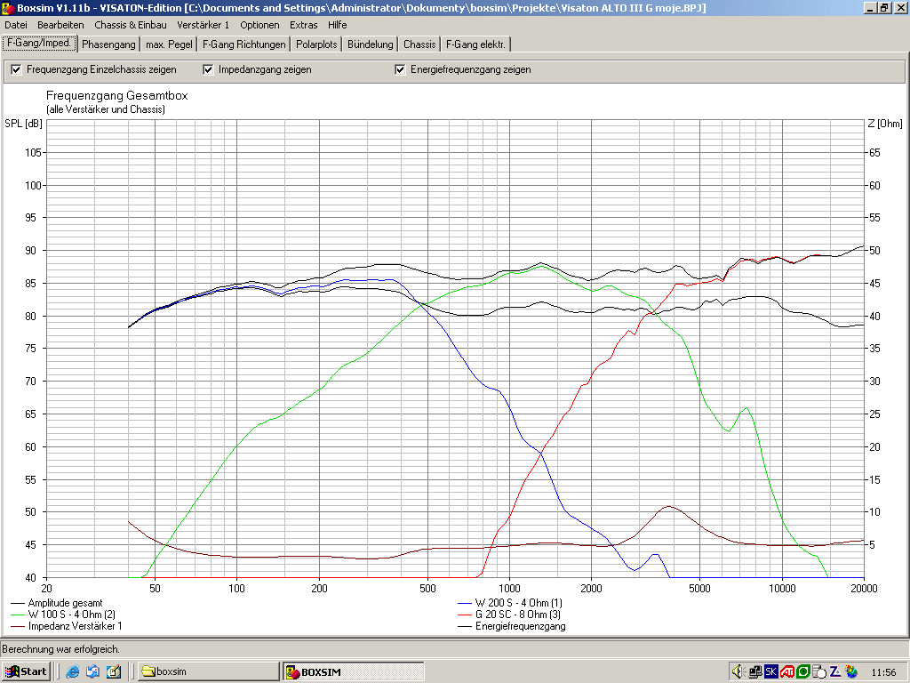
Task: Open the network connection tray icon
Action: click(755, 672)
